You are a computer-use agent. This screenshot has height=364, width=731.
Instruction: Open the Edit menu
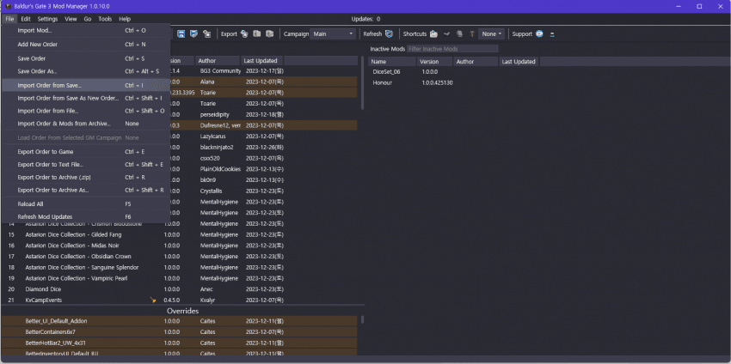pos(26,19)
